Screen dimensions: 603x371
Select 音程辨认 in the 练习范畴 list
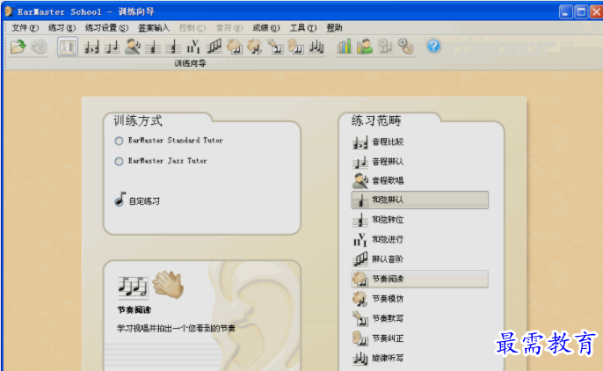(x=419, y=162)
